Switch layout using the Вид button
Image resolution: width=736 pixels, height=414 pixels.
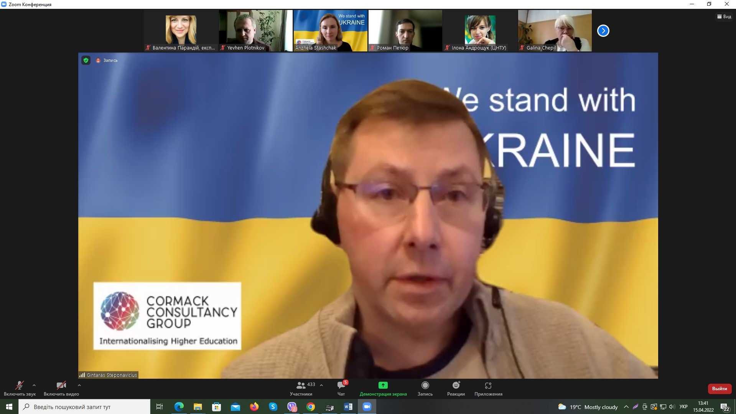pos(724,16)
